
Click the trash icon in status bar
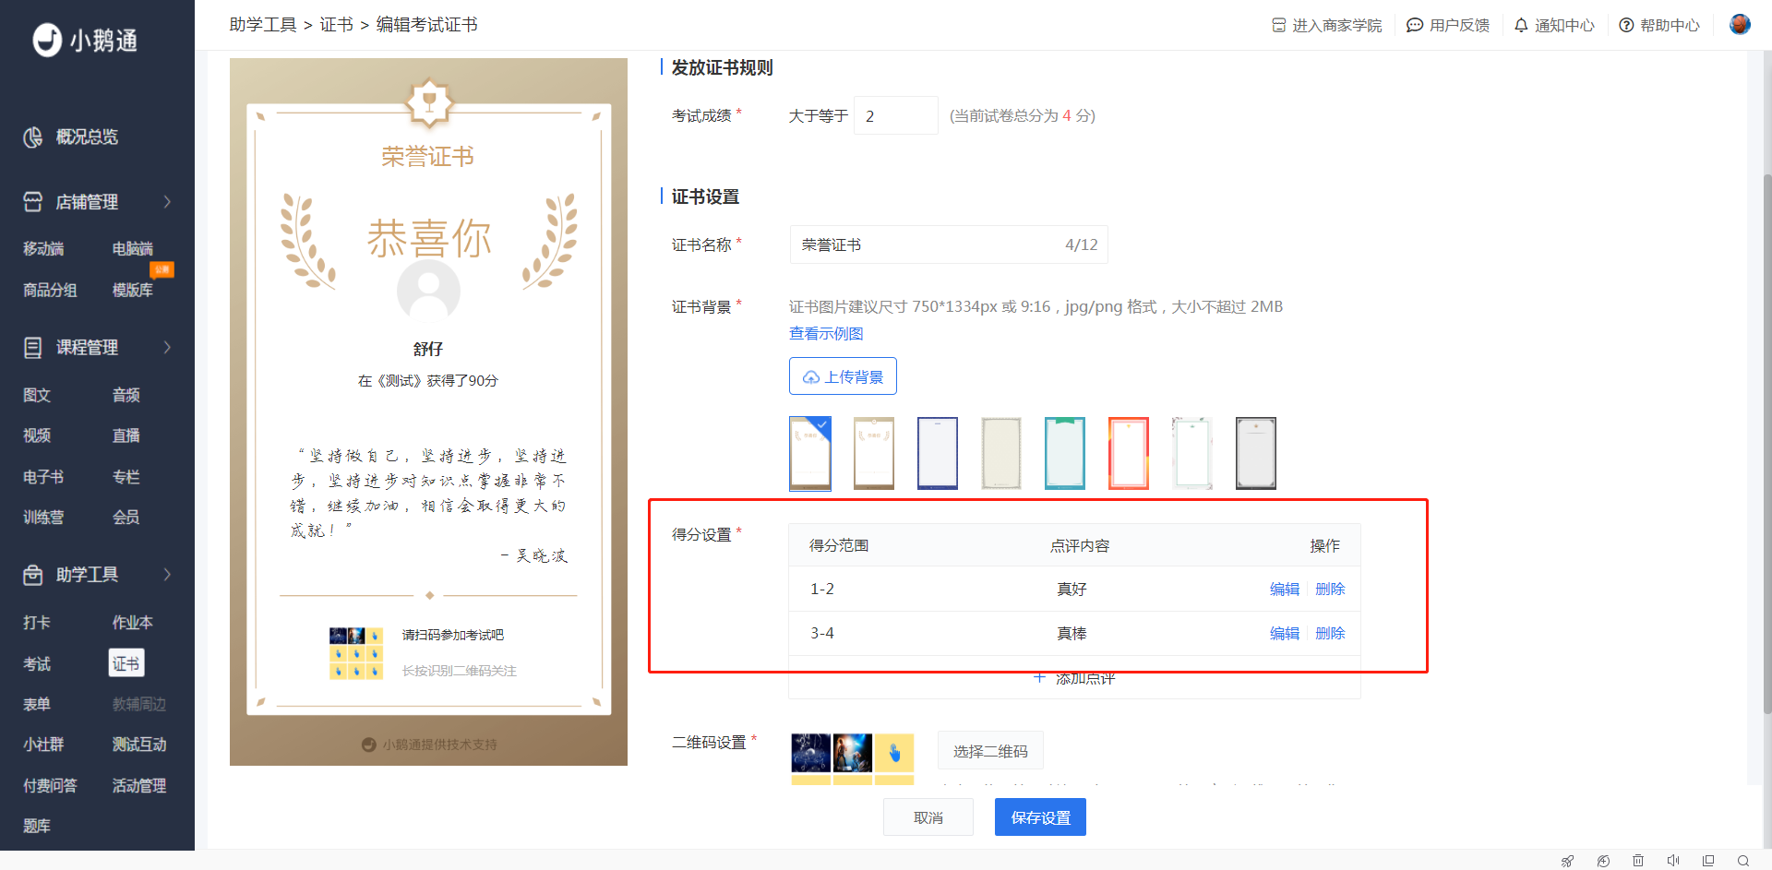(1638, 861)
